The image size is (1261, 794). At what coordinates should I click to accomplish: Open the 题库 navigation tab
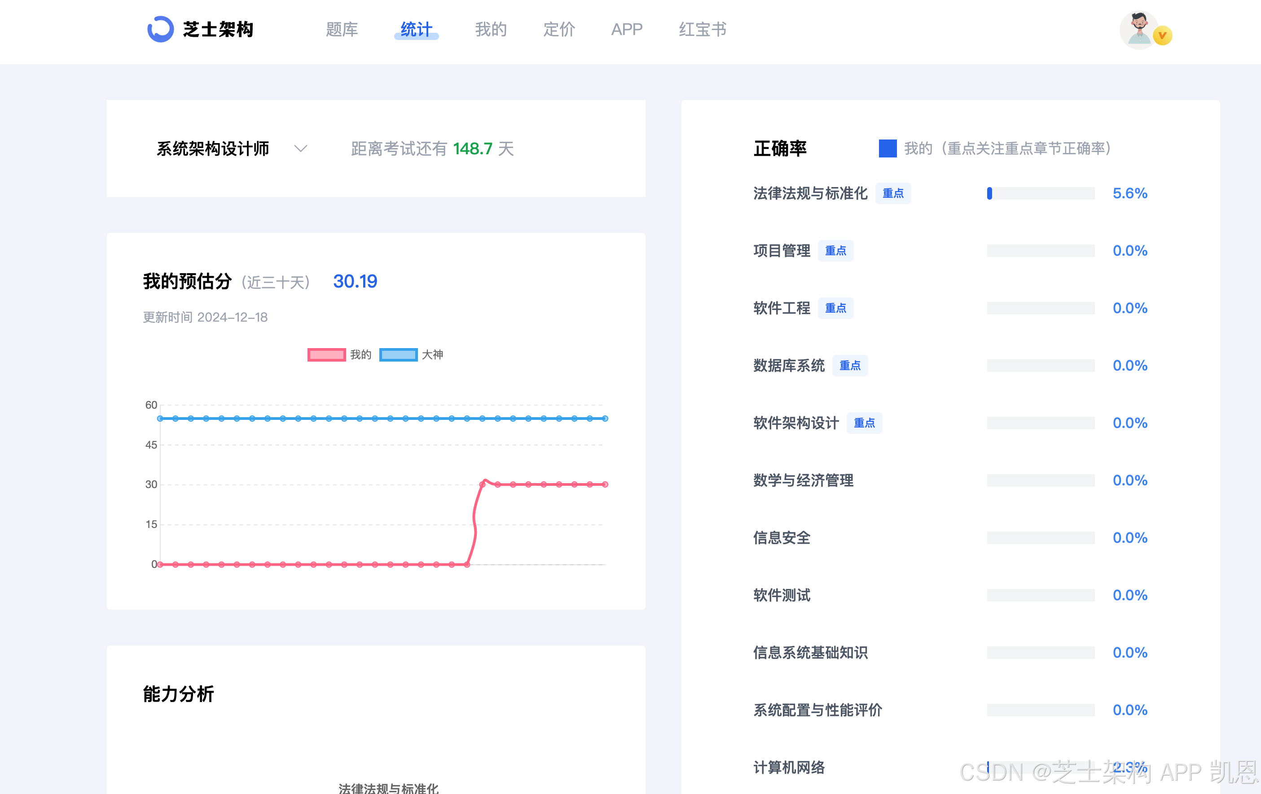(x=342, y=29)
